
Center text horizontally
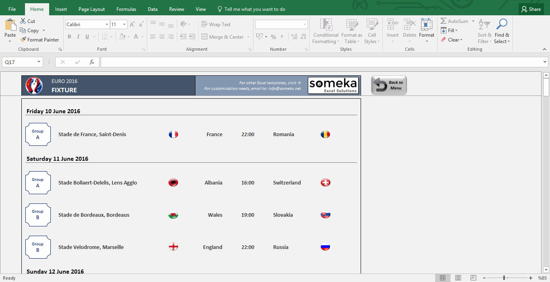click(x=162, y=37)
